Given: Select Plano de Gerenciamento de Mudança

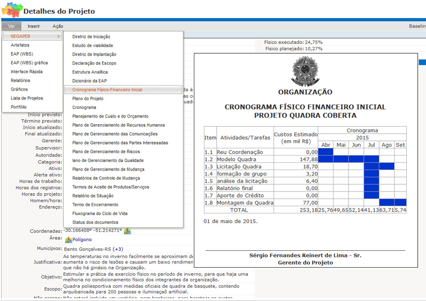Looking at the screenshot, I should point(109,169).
